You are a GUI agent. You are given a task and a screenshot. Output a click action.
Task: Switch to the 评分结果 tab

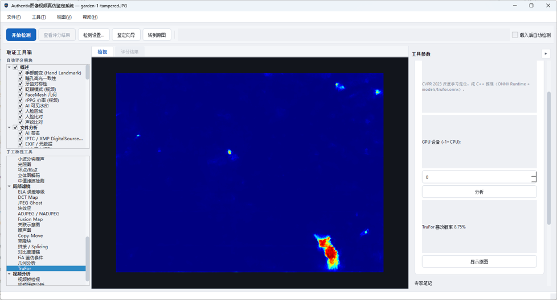click(130, 52)
